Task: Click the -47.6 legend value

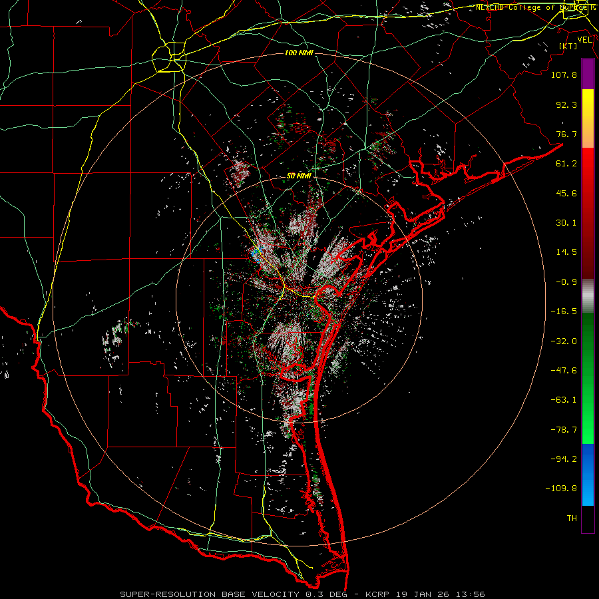Action: 564,371
